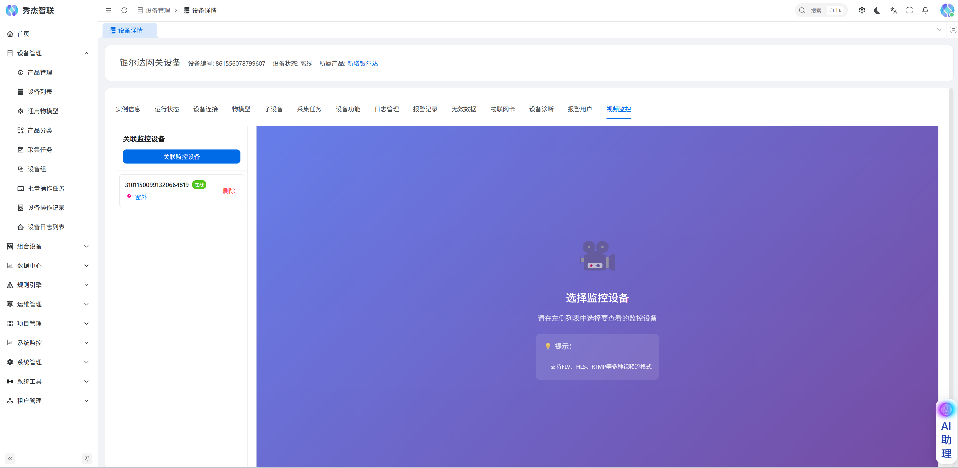958x468 pixels.
Task: Delete the linked camera via 删除
Action: 229,191
